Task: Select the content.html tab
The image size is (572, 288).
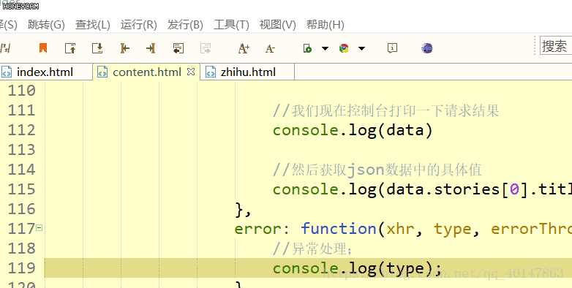Action: point(146,72)
